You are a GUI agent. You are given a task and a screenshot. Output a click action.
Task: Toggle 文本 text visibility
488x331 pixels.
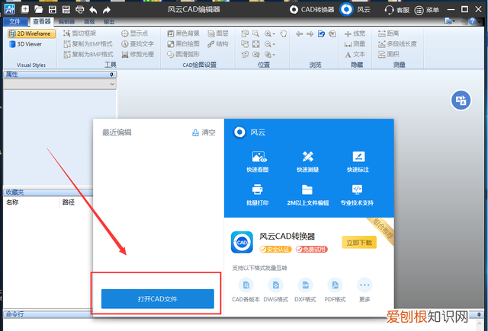pyautogui.click(x=355, y=54)
